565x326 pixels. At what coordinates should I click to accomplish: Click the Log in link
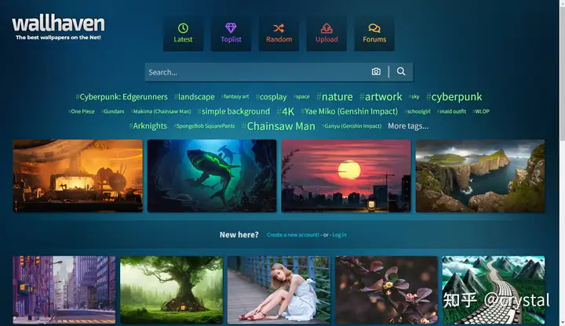pyautogui.click(x=339, y=234)
